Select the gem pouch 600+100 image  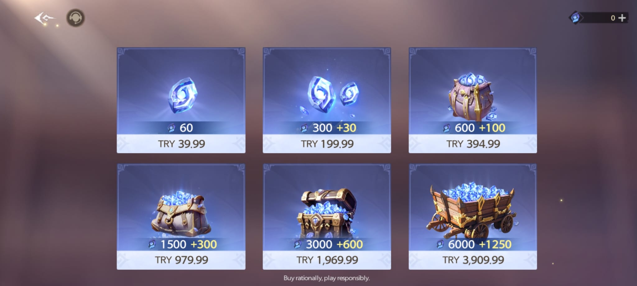pos(472,97)
